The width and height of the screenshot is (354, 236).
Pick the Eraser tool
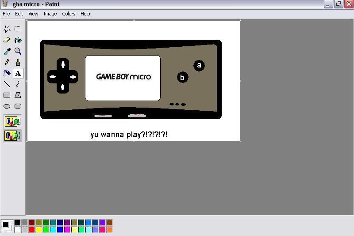click(x=7, y=40)
